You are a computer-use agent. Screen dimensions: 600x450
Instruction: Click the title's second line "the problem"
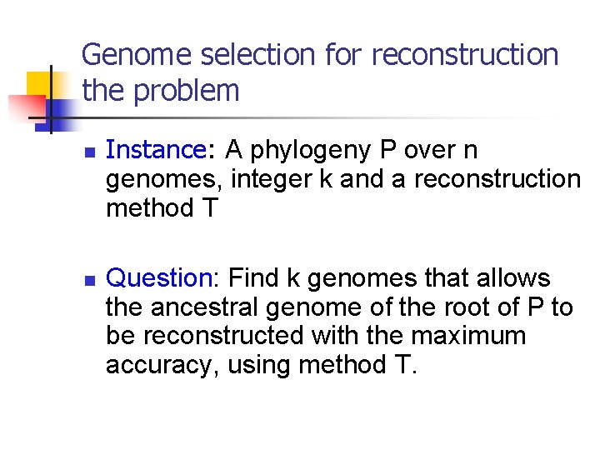[x=161, y=91]
